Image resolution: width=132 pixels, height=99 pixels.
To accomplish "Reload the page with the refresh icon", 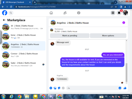I will (11, 7).
